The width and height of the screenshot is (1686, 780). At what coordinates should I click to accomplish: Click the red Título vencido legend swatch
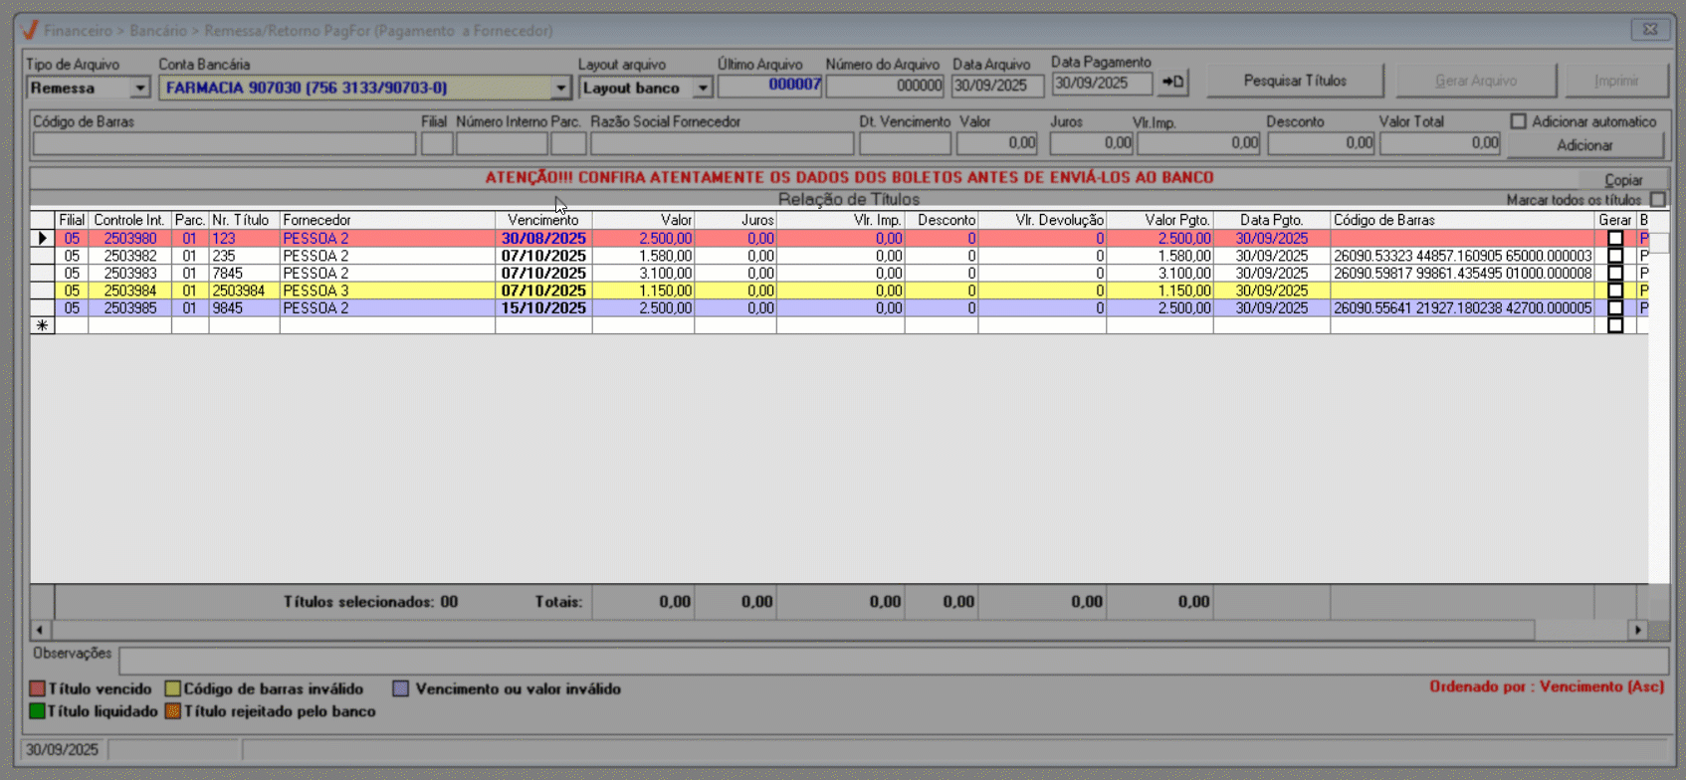[38, 688]
